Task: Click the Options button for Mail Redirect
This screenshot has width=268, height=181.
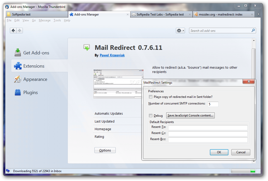Action: point(105,150)
